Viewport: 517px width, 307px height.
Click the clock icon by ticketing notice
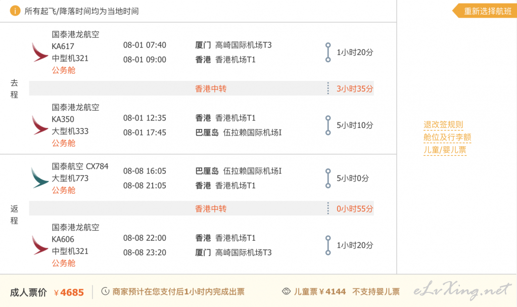click(x=105, y=291)
